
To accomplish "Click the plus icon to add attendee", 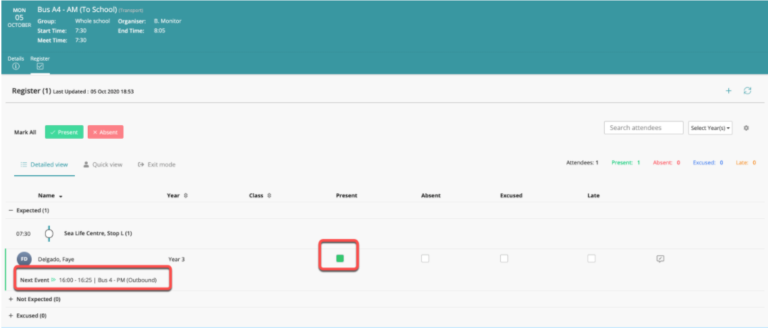I will pyautogui.click(x=728, y=90).
